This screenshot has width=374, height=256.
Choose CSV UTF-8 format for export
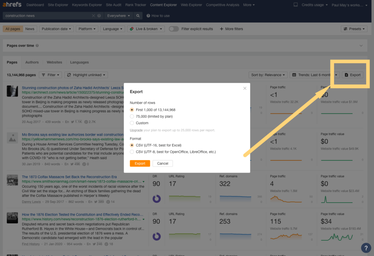point(132,151)
